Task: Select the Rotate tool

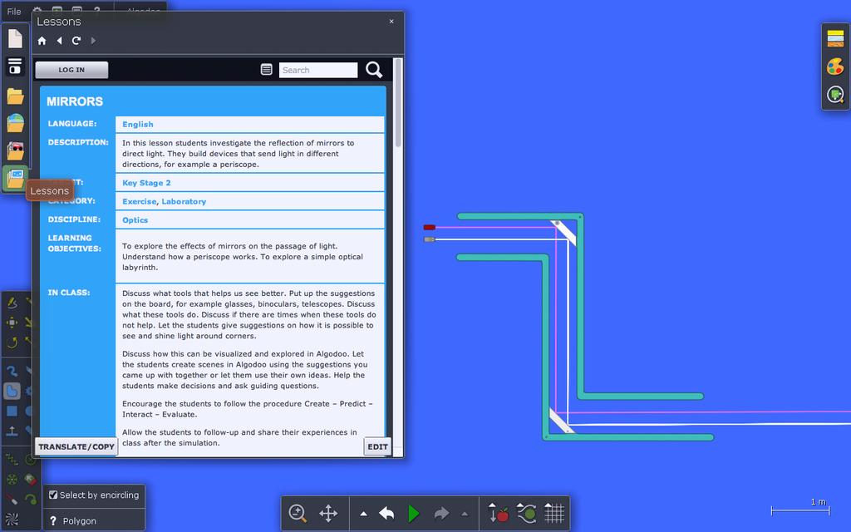Action: pyautogui.click(x=12, y=342)
